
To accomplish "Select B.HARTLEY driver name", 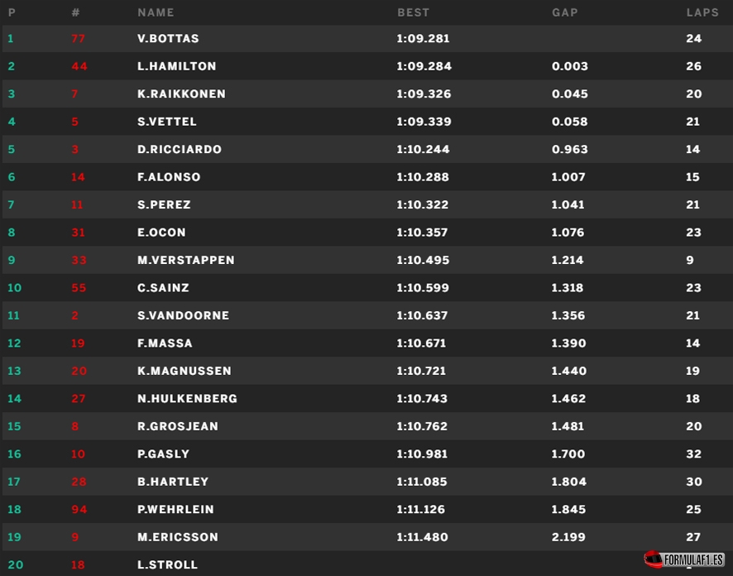I will tap(173, 482).
